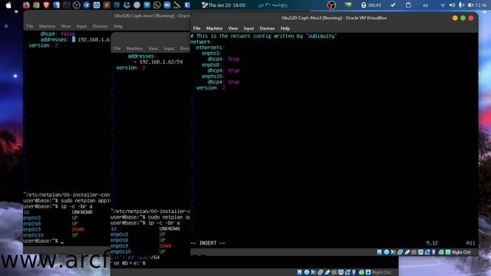Open View menu in middle VM window
Image resolution: width=491 pixels, height=276 pixels.
153,48
